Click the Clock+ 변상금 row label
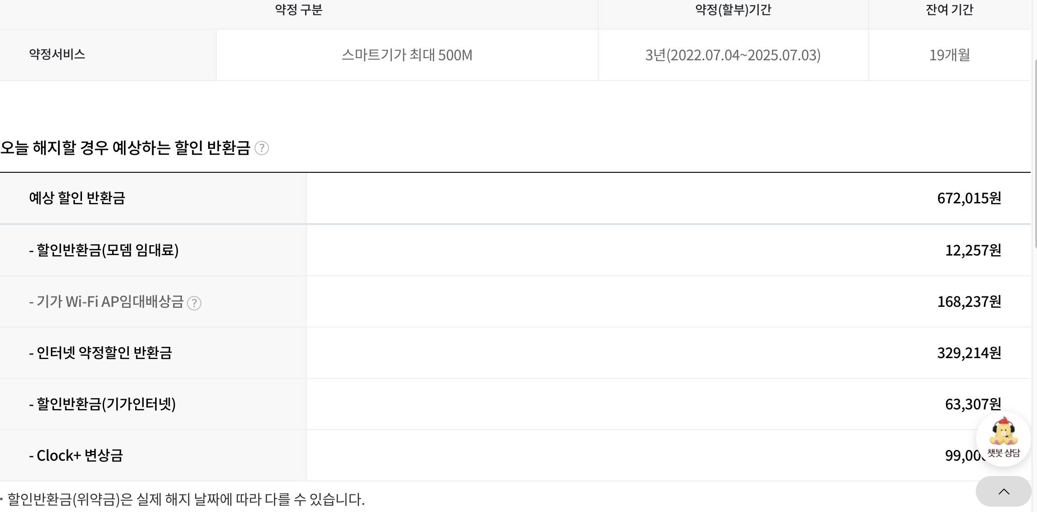Screen dimensions: 1037x512 (76, 455)
